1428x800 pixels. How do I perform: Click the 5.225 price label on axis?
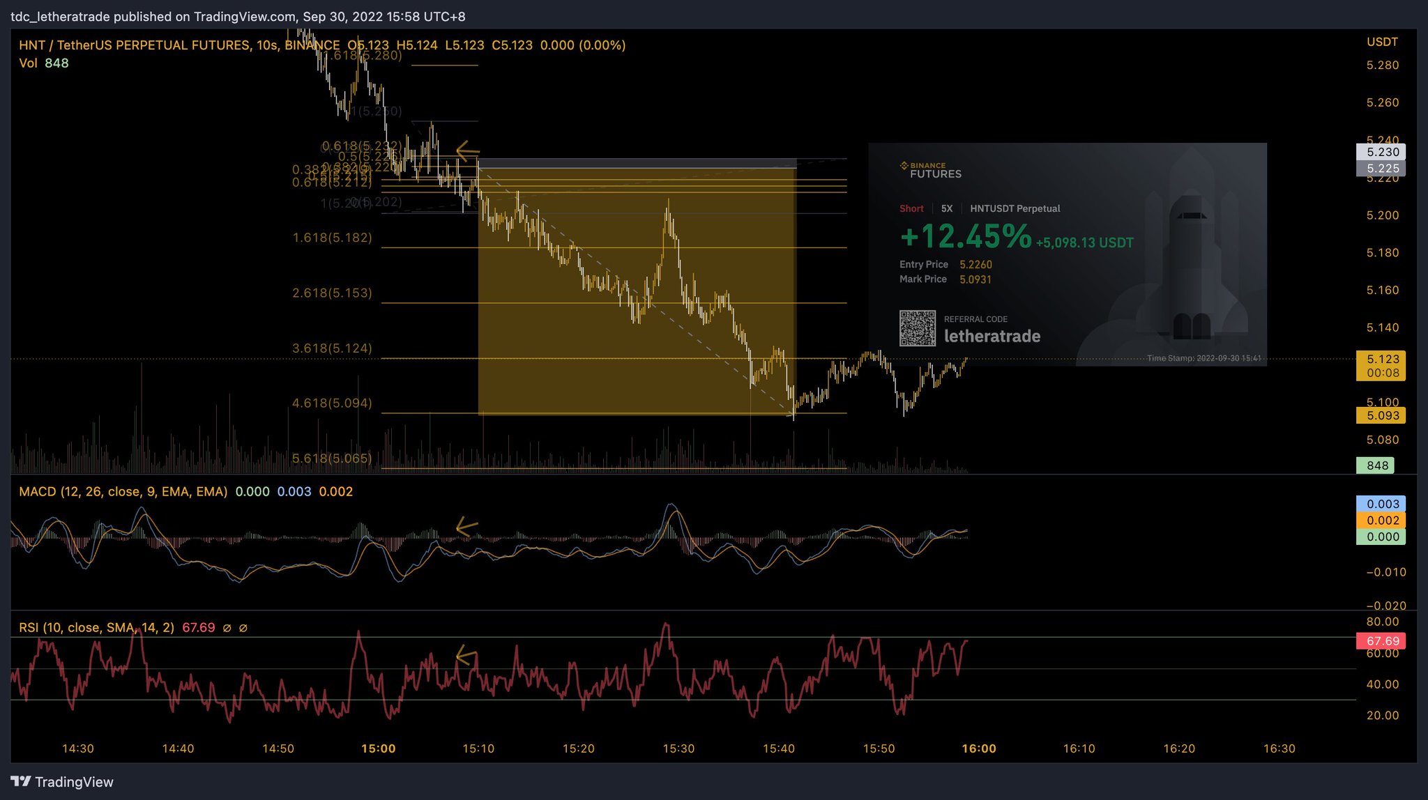pyautogui.click(x=1381, y=169)
